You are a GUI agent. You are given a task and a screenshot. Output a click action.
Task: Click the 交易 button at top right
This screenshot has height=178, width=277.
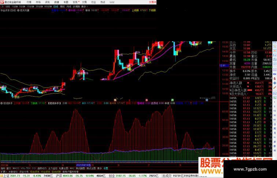click(152, 2)
